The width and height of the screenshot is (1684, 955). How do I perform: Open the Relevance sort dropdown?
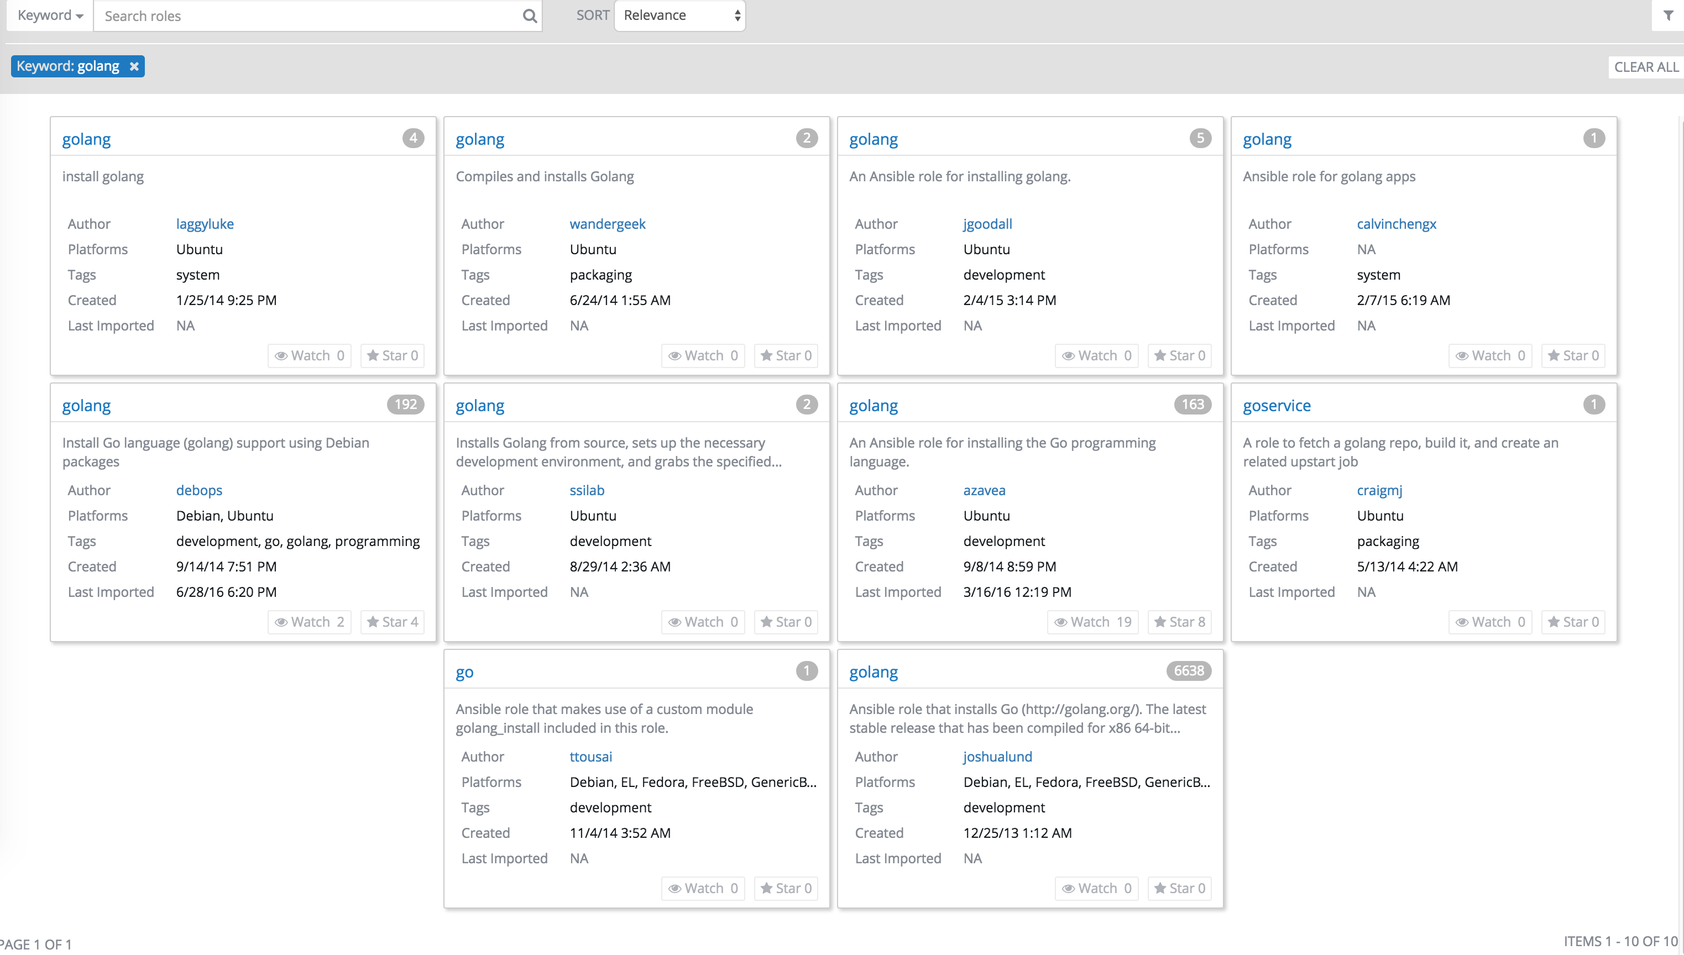click(x=679, y=15)
